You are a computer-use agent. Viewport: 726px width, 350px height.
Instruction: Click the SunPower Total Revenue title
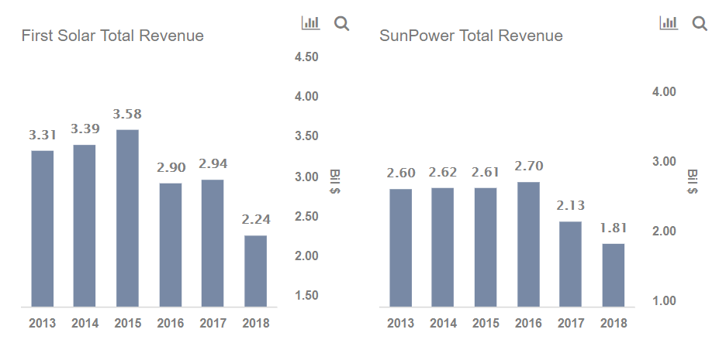[x=471, y=36]
